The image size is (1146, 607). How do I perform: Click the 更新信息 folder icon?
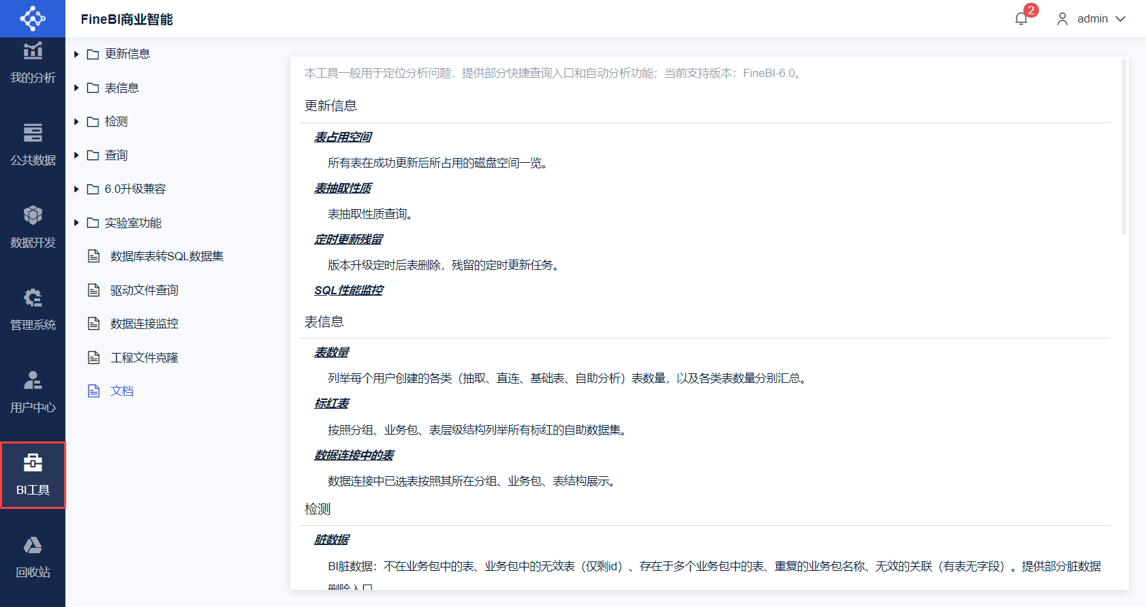tap(93, 54)
